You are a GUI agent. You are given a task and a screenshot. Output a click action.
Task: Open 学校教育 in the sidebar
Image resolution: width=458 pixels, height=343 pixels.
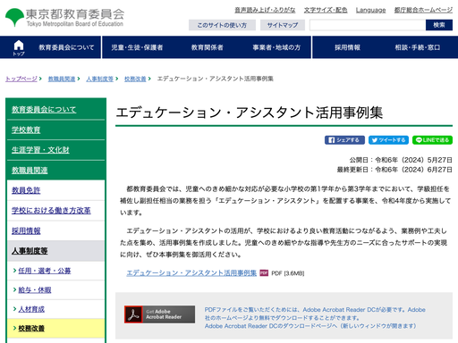(x=26, y=130)
